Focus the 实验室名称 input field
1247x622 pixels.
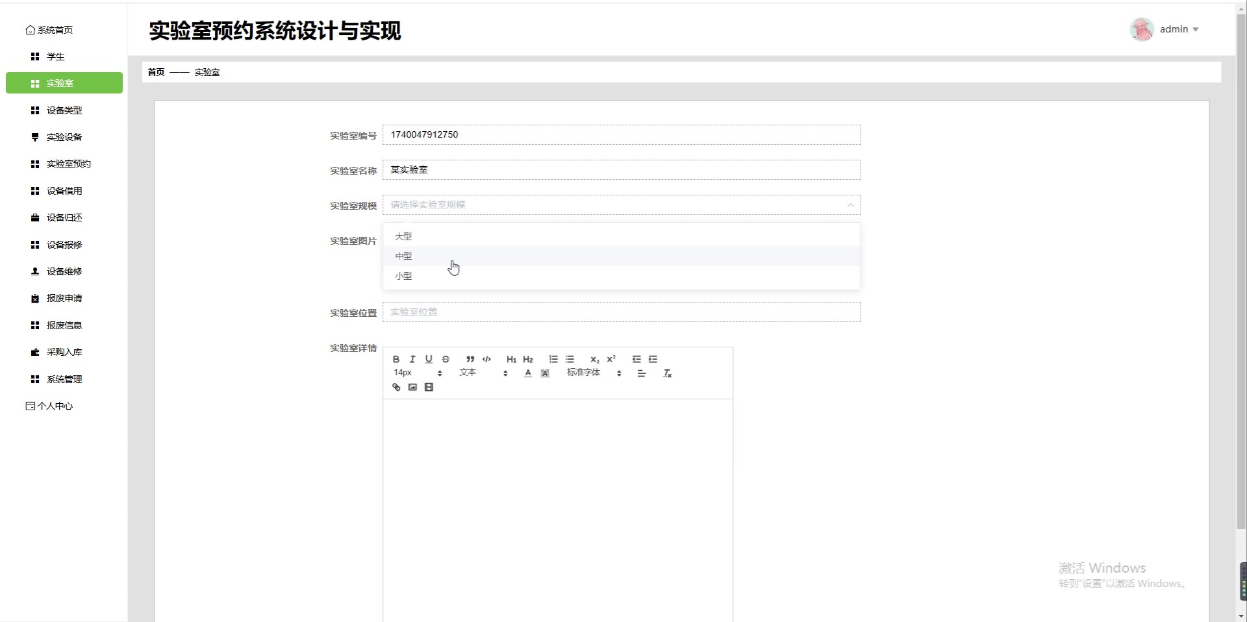(x=622, y=170)
